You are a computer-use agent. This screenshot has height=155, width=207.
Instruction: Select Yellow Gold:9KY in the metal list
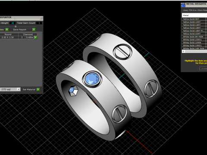[194, 19]
